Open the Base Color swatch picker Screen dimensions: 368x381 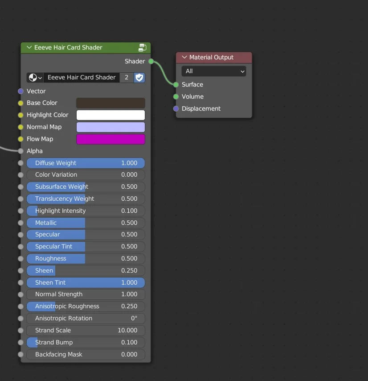[x=110, y=103]
